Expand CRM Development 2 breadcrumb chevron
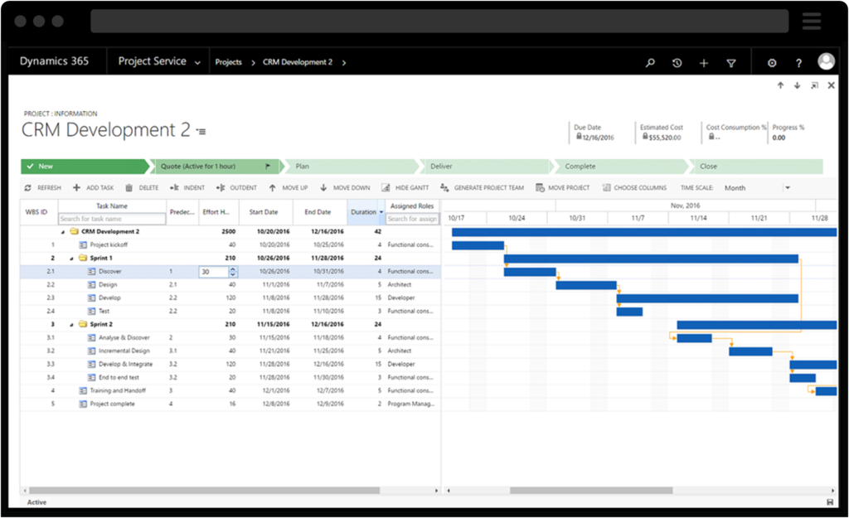This screenshot has width=849, height=518. coord(344,63)
